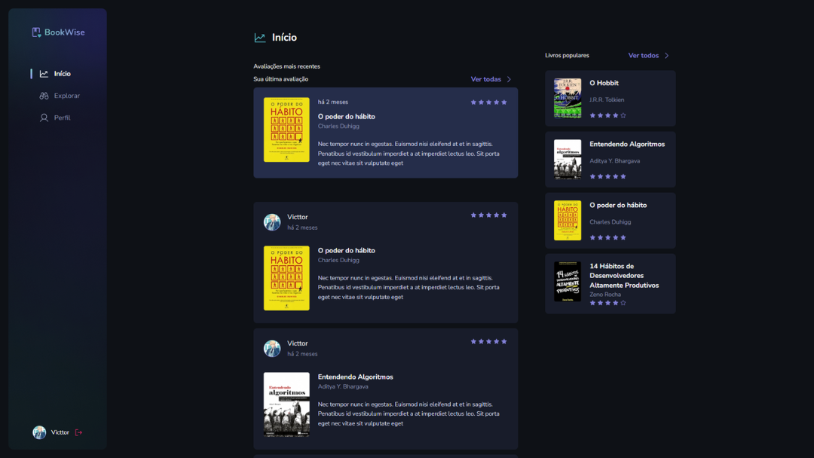
Task: Click the star rating under Zeno Rocha
Action: click(x=608, y=303)
